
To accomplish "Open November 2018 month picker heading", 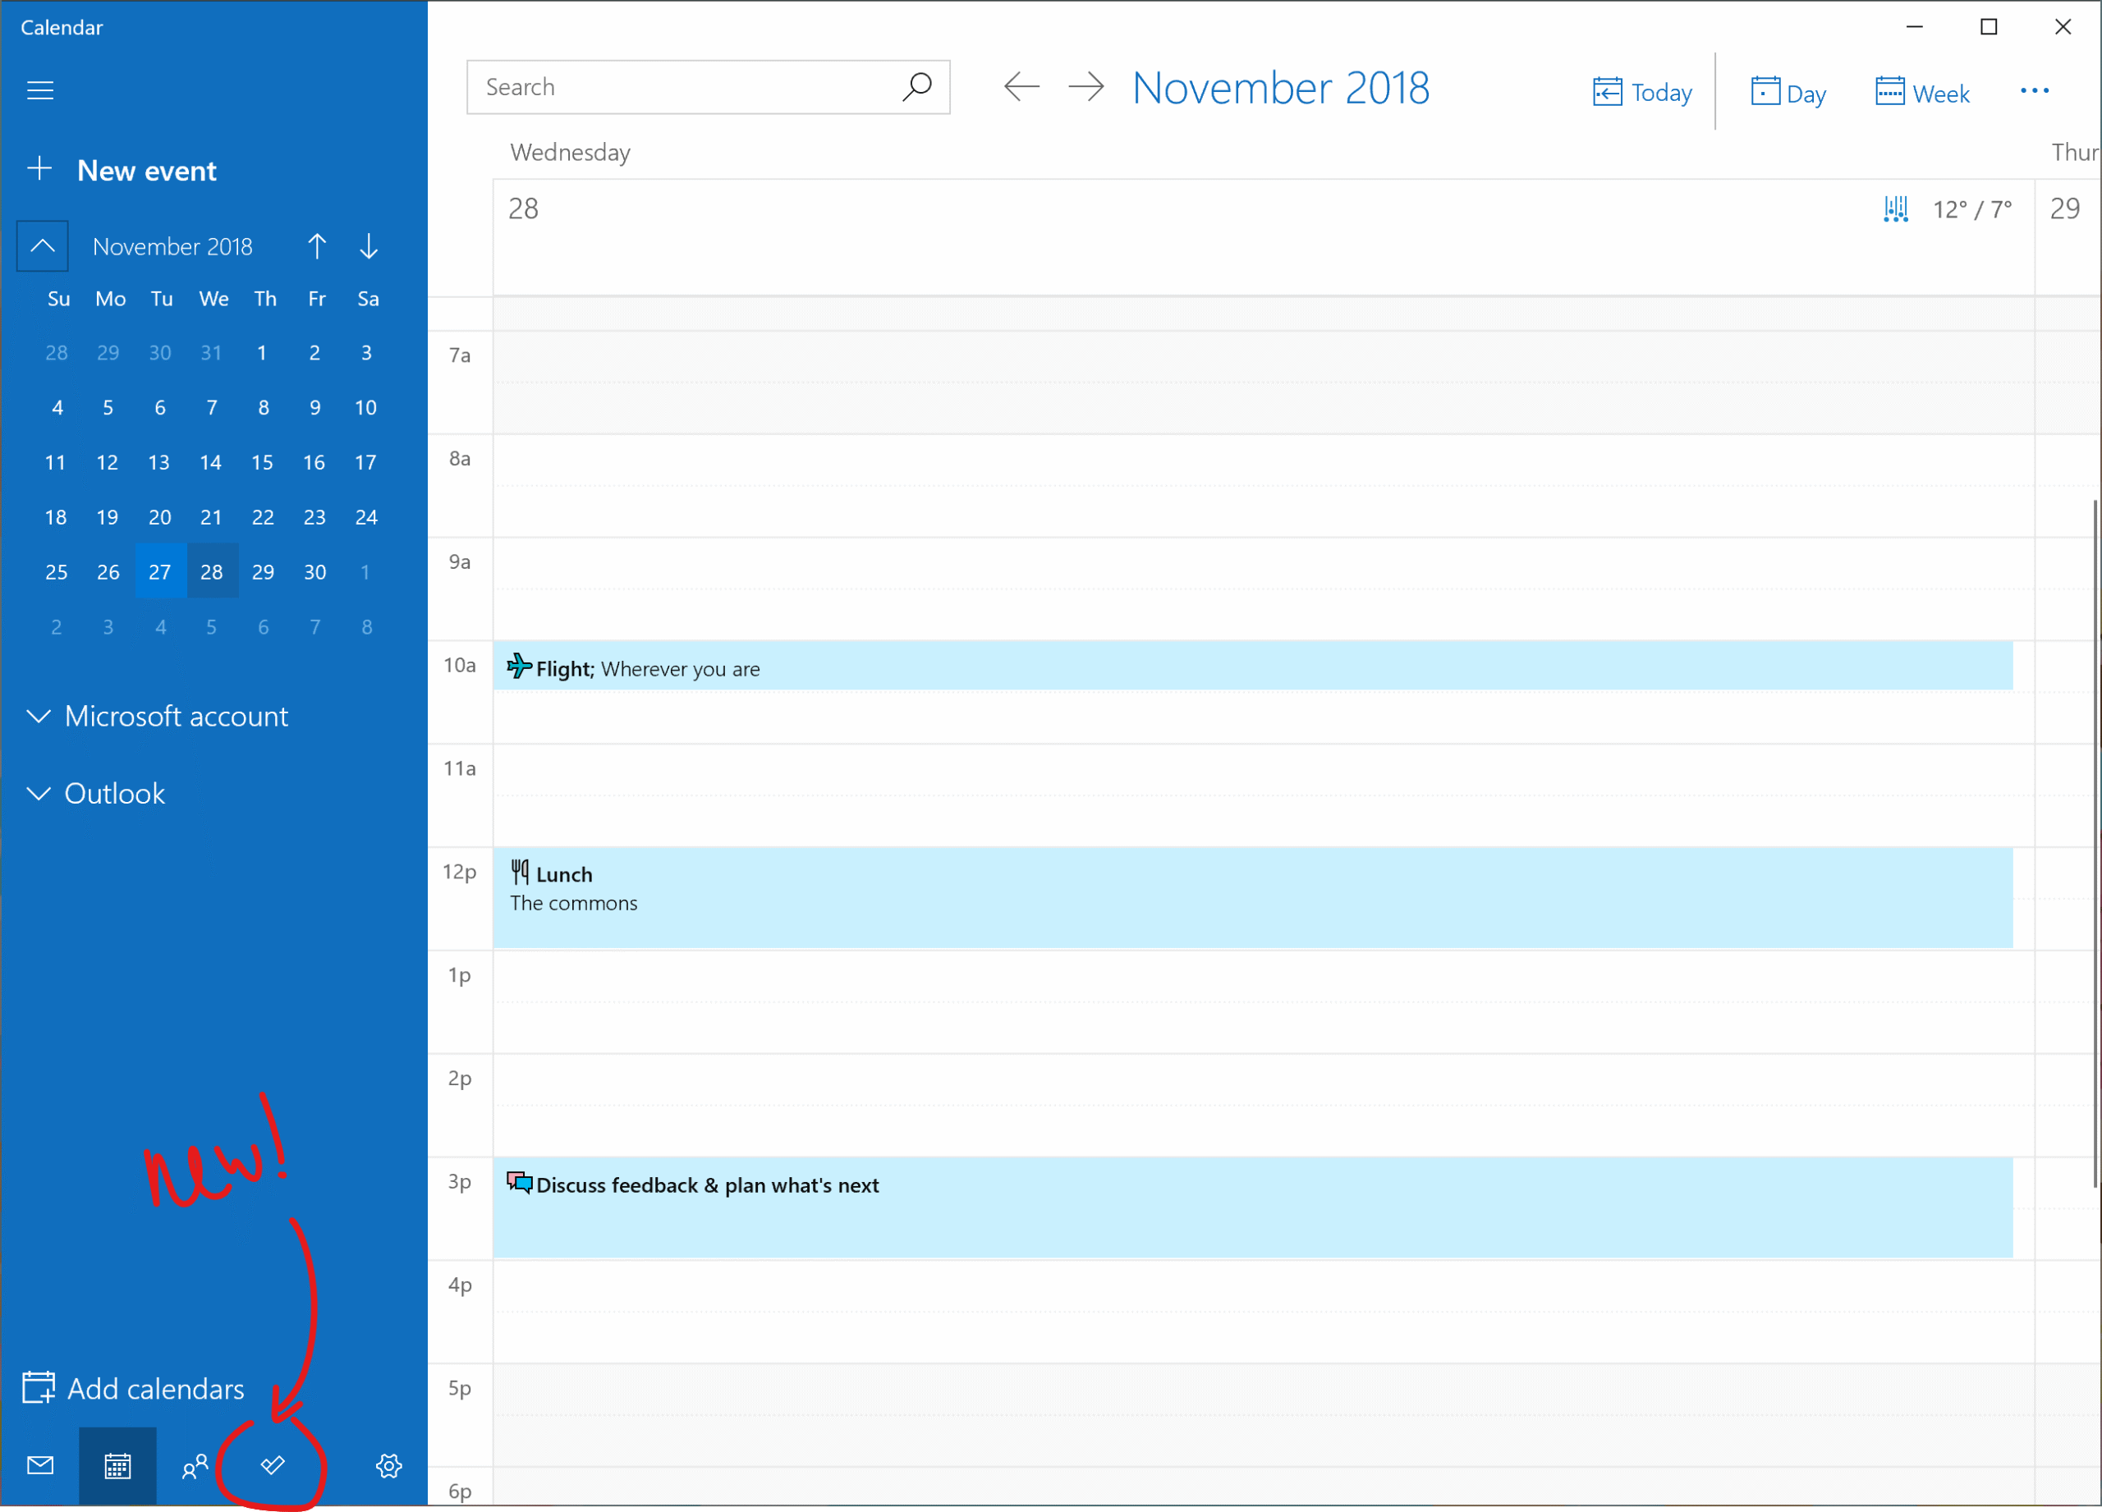I will click(1281, 89).
